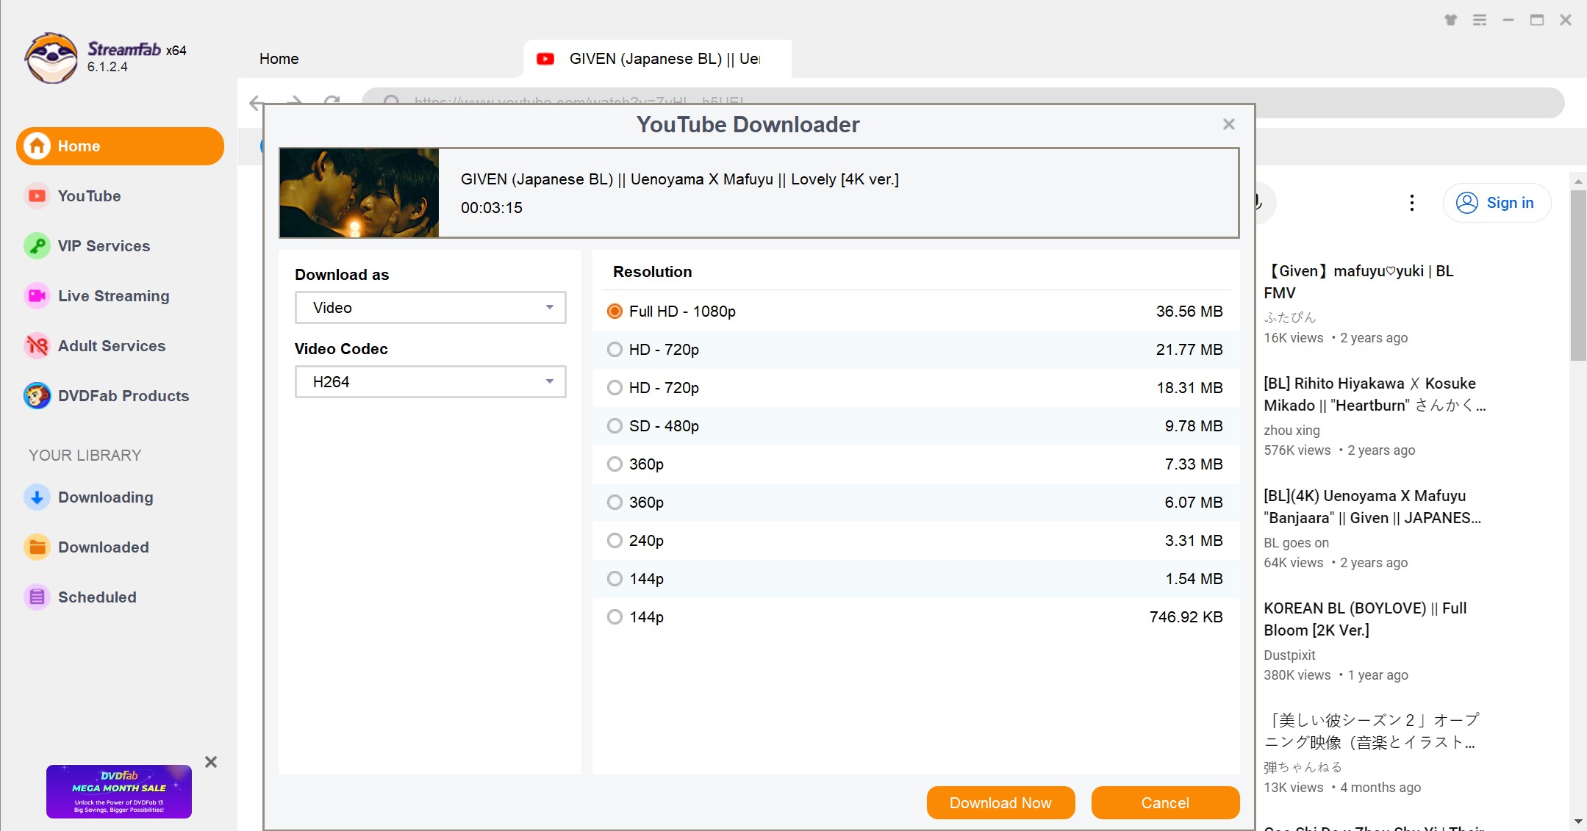Close the YouTube Downloader dialog
The width and height of the screenshot is (1587, 831).
(x=1229, y=124)
